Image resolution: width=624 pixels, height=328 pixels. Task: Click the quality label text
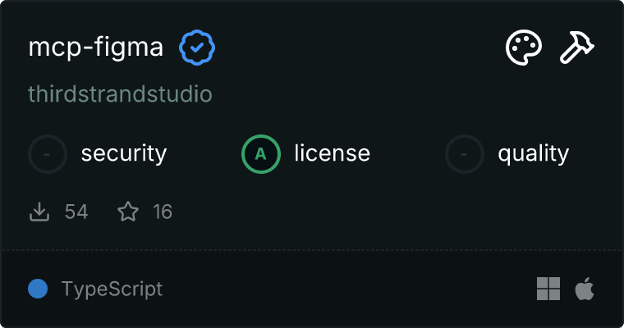coord(533,153)
